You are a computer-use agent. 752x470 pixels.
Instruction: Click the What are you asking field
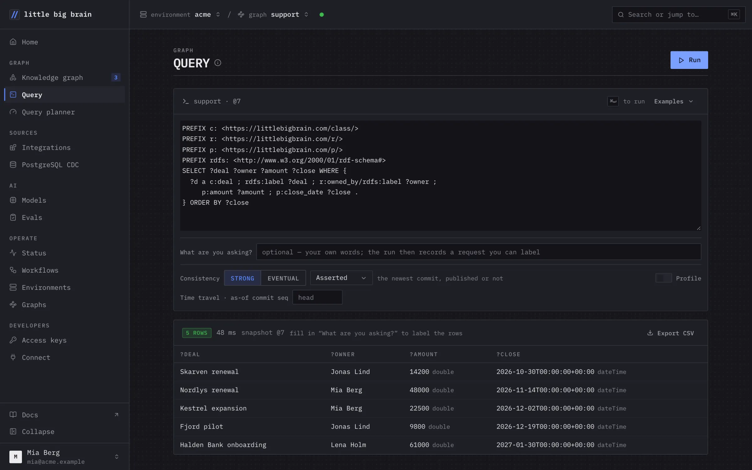click(x=478, y=252)
